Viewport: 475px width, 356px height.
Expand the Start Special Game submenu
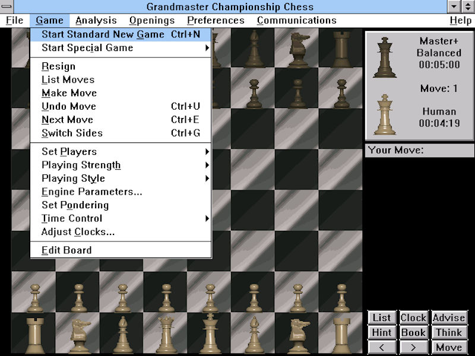121,47
